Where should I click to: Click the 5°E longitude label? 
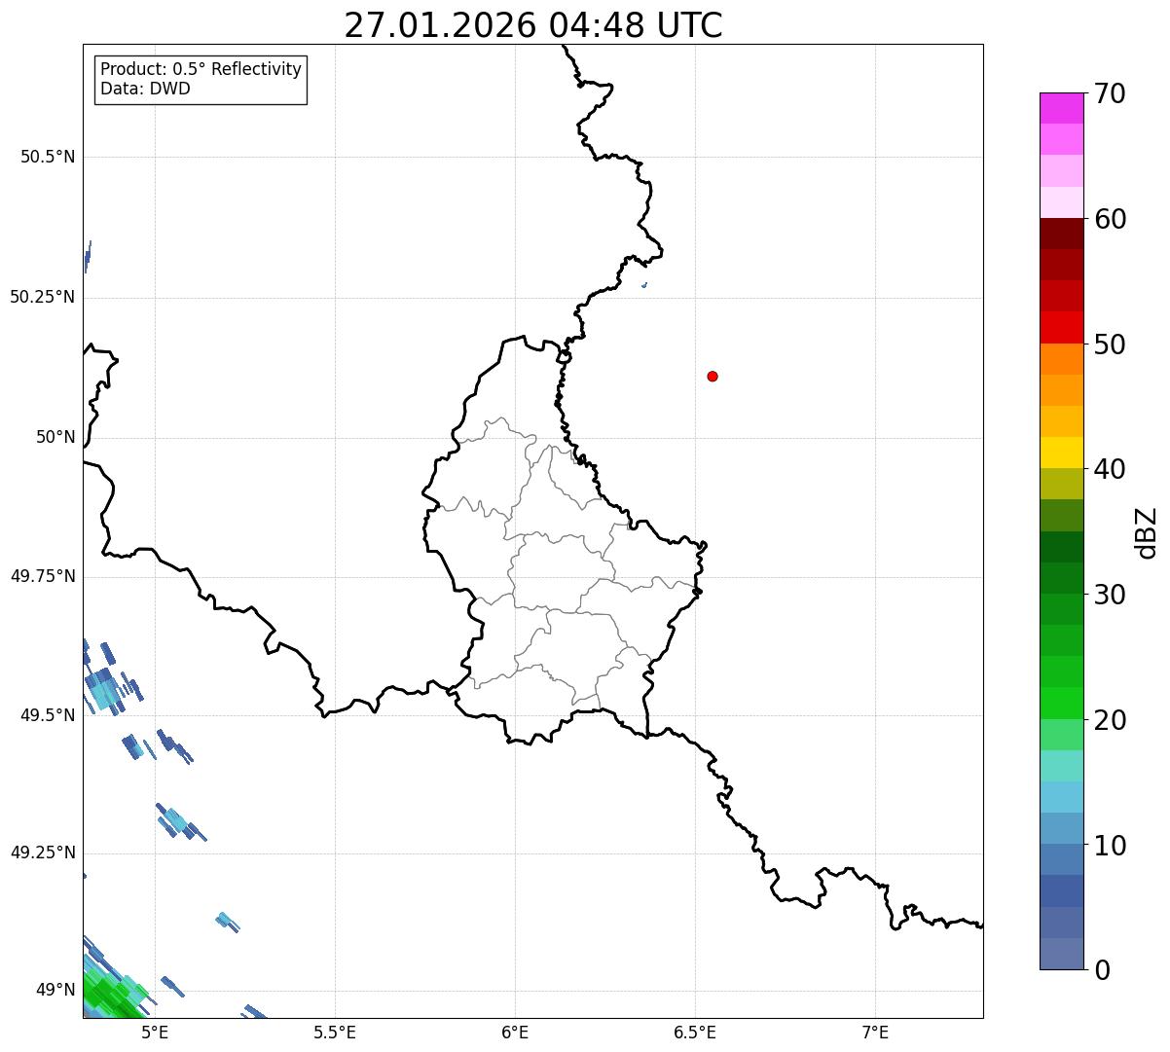pos(155,1032)
